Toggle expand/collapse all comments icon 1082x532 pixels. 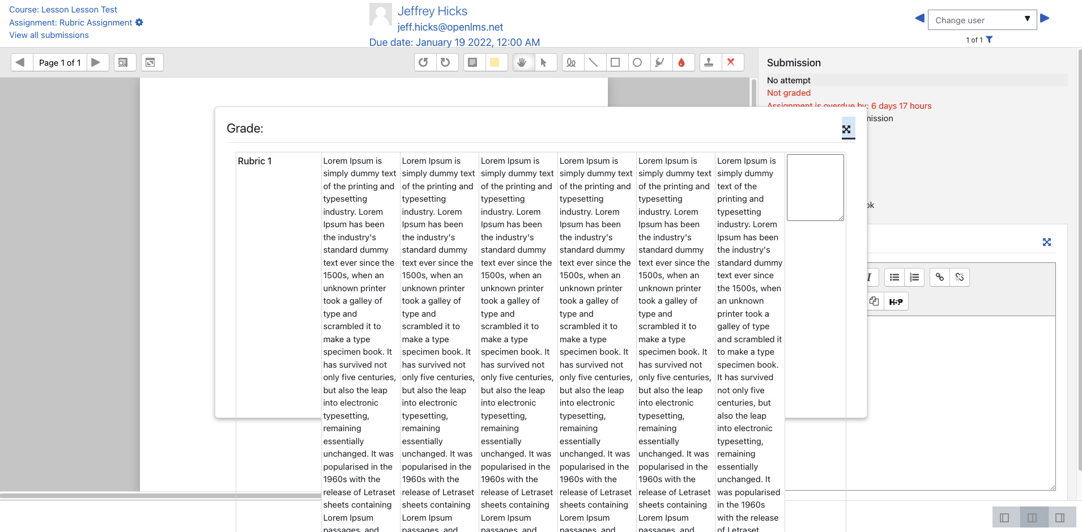152,62
